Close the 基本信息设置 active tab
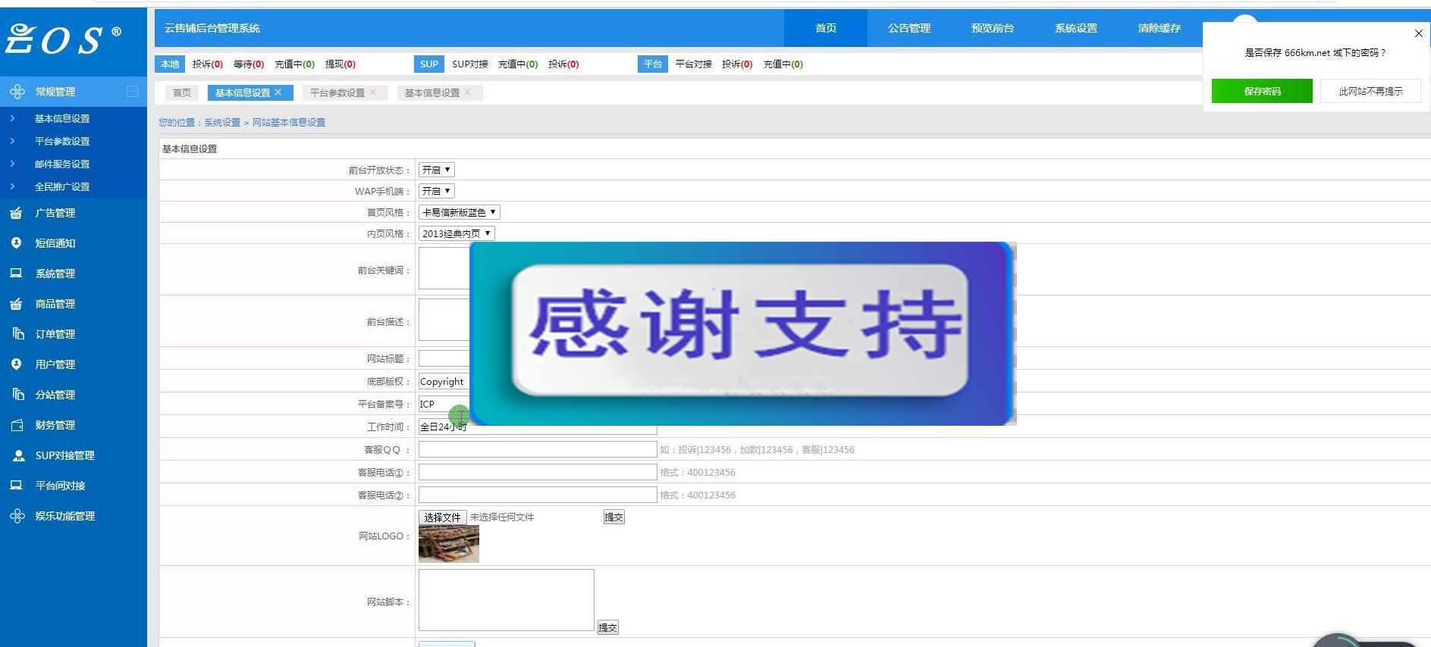 pos(278,92)
